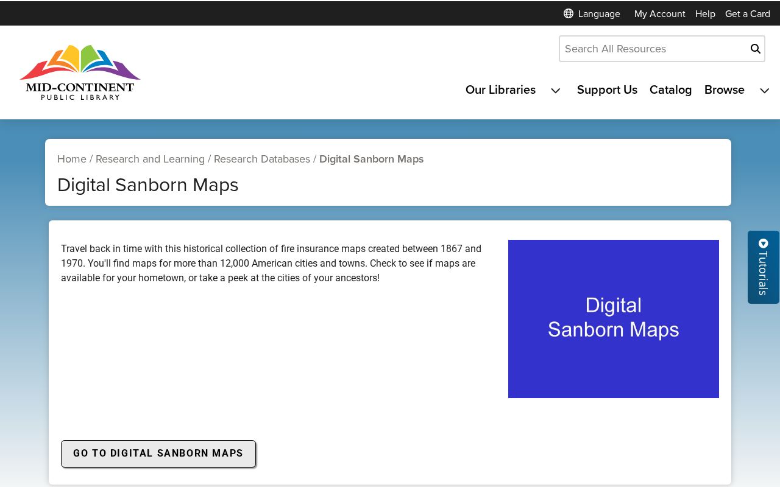Open the Our Libraries menu
This screenshot has width=780, height=487.
click(x=500, y=90)
